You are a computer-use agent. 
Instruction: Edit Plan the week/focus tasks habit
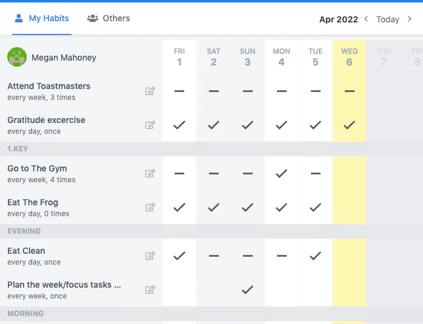coord(150,289)
